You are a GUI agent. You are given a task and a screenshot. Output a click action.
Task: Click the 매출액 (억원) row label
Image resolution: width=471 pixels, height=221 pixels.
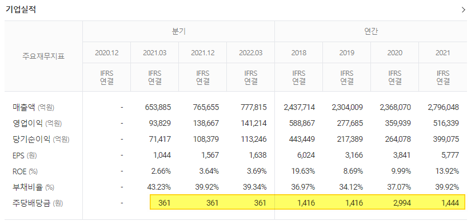[34, 107]
